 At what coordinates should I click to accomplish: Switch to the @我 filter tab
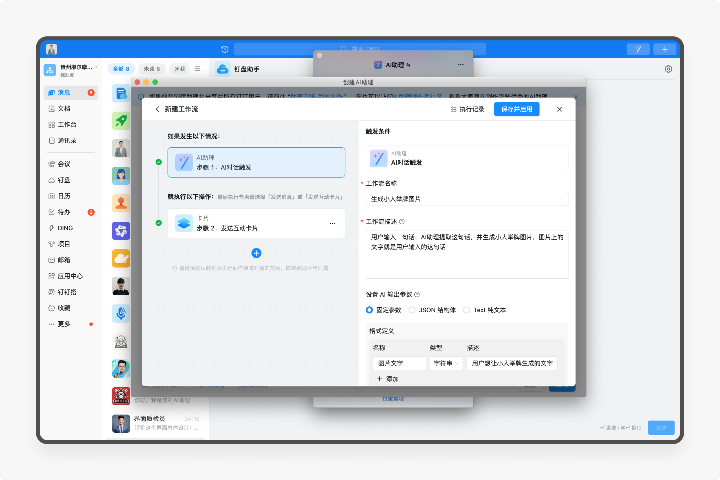point(180,69)
